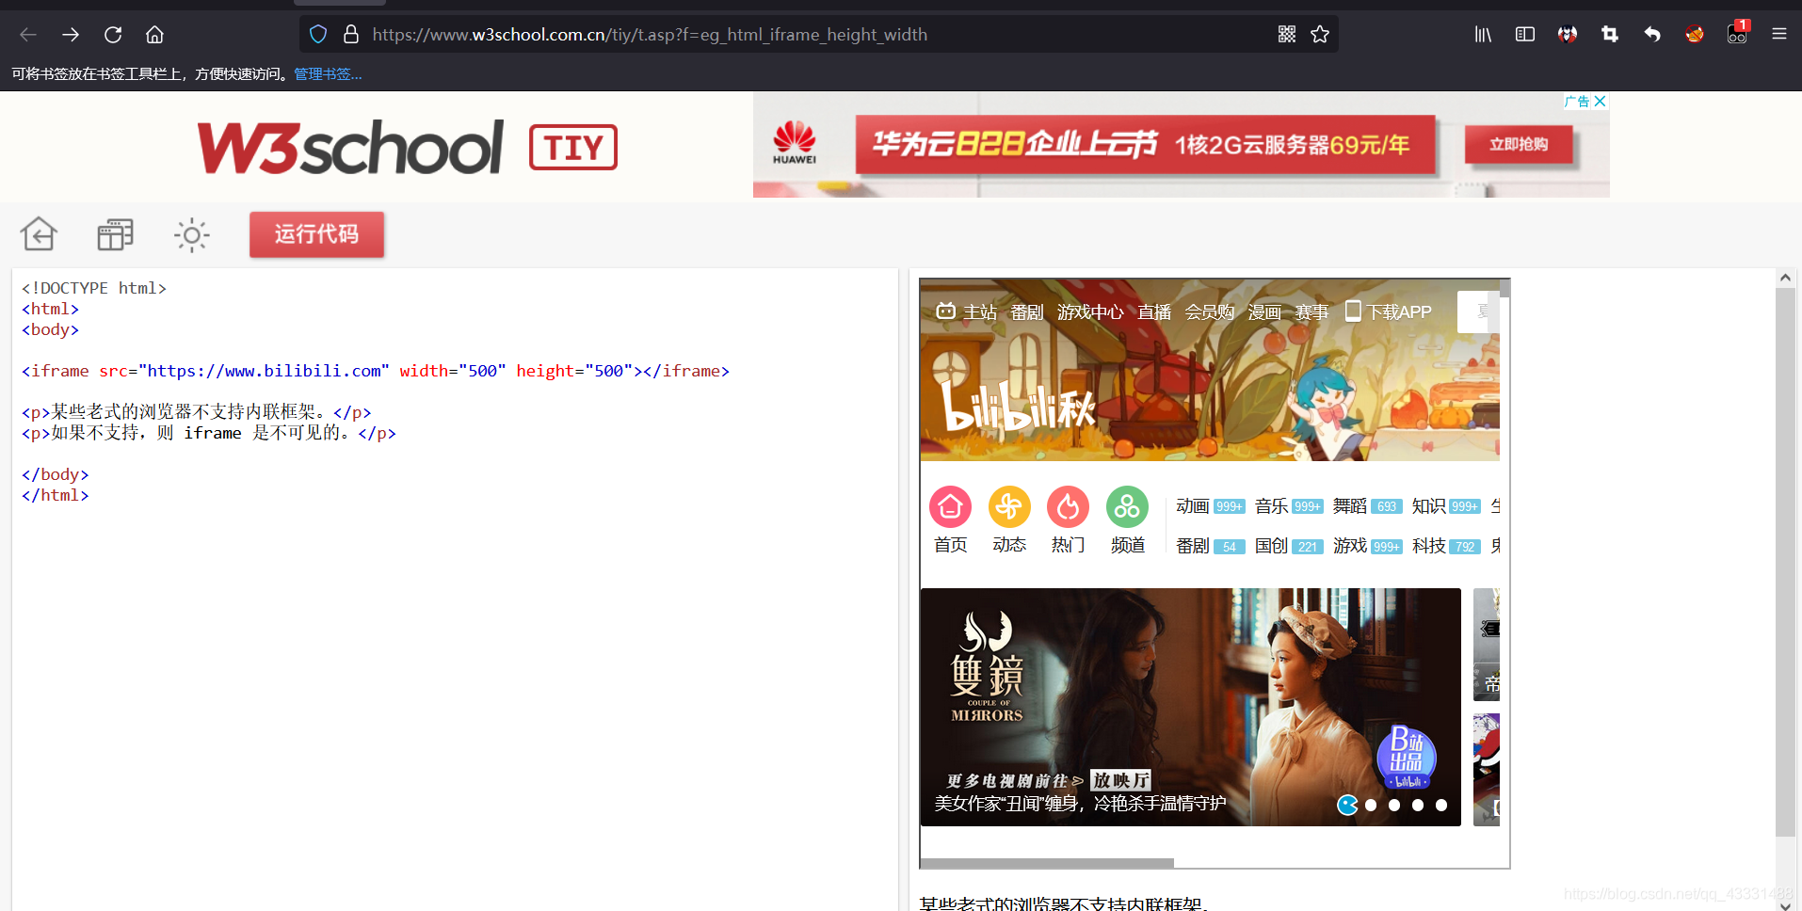1802x911 pixels.
Task: Toggle the brightness/theme sun icon
Action: [x=191, y=234]
